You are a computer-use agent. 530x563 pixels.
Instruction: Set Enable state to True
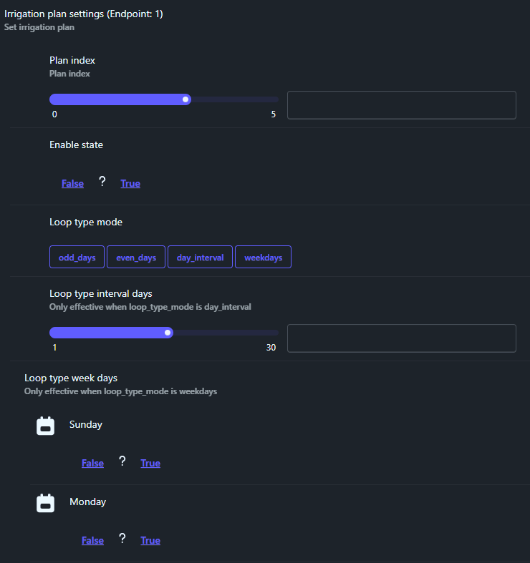click(130, 183)
